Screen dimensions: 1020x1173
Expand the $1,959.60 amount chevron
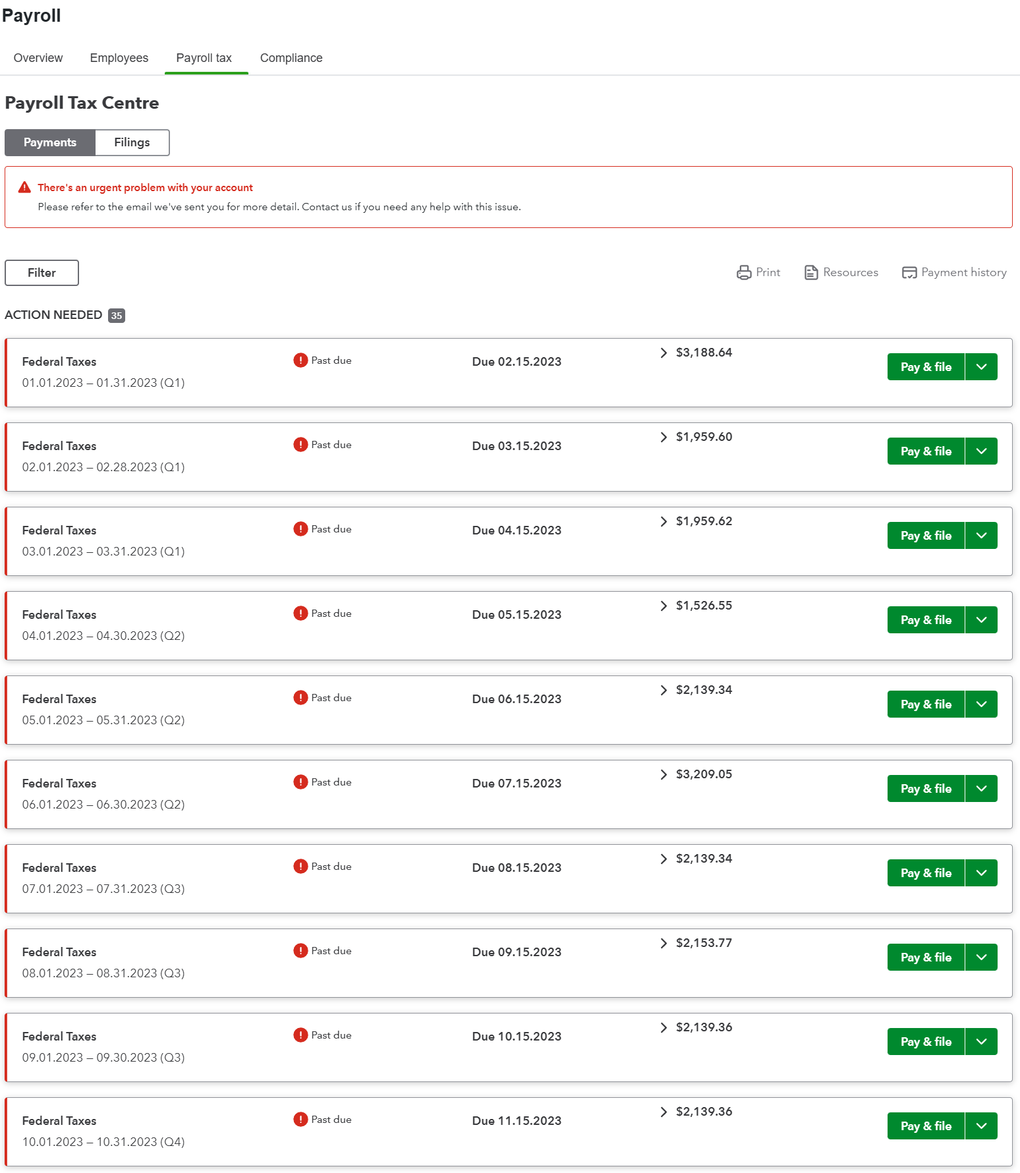[664, 437]
